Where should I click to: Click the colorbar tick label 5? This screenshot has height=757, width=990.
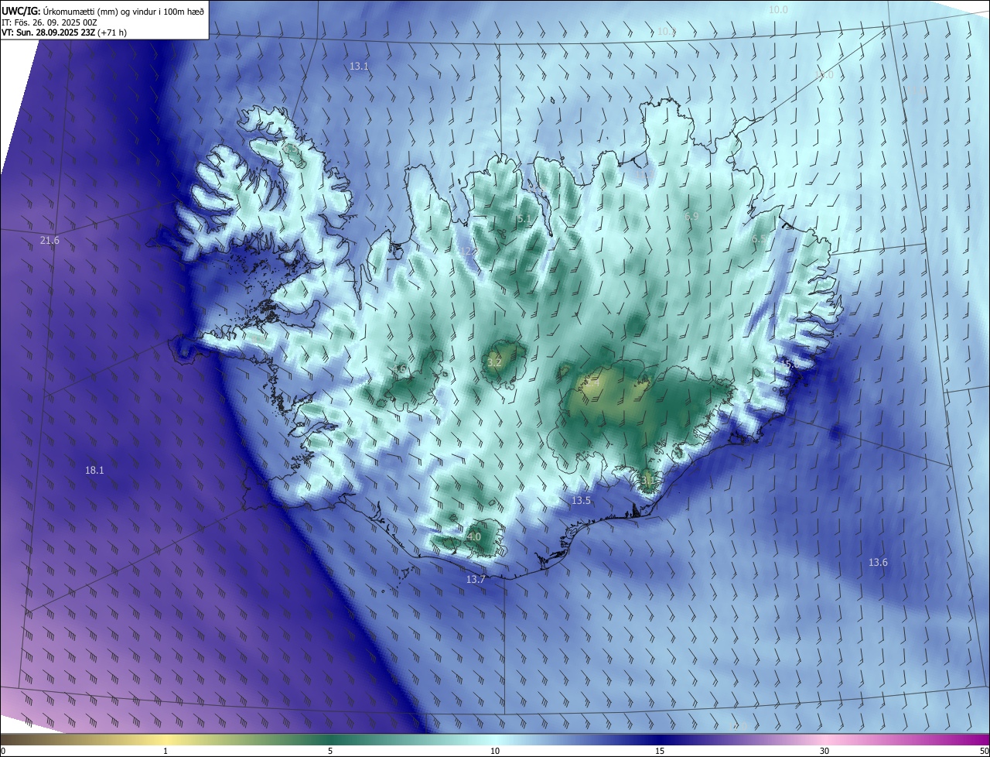(330, 751)
